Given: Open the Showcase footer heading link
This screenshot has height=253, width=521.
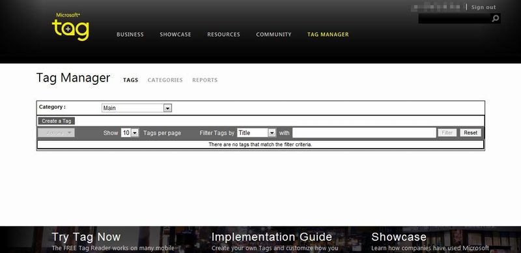Looking at the screenshot, I should point(399,237).
